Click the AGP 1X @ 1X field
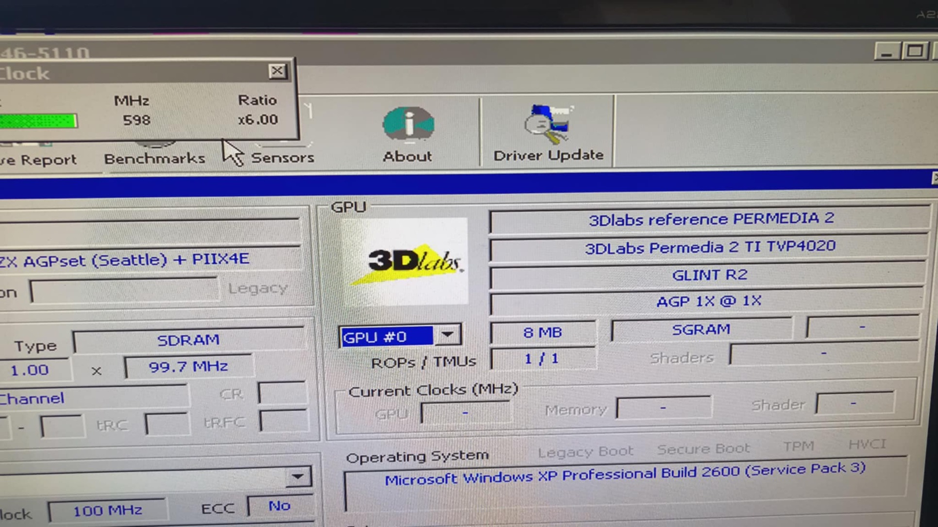938x527 pixels. pyautogui.click(x=708, y=302)
